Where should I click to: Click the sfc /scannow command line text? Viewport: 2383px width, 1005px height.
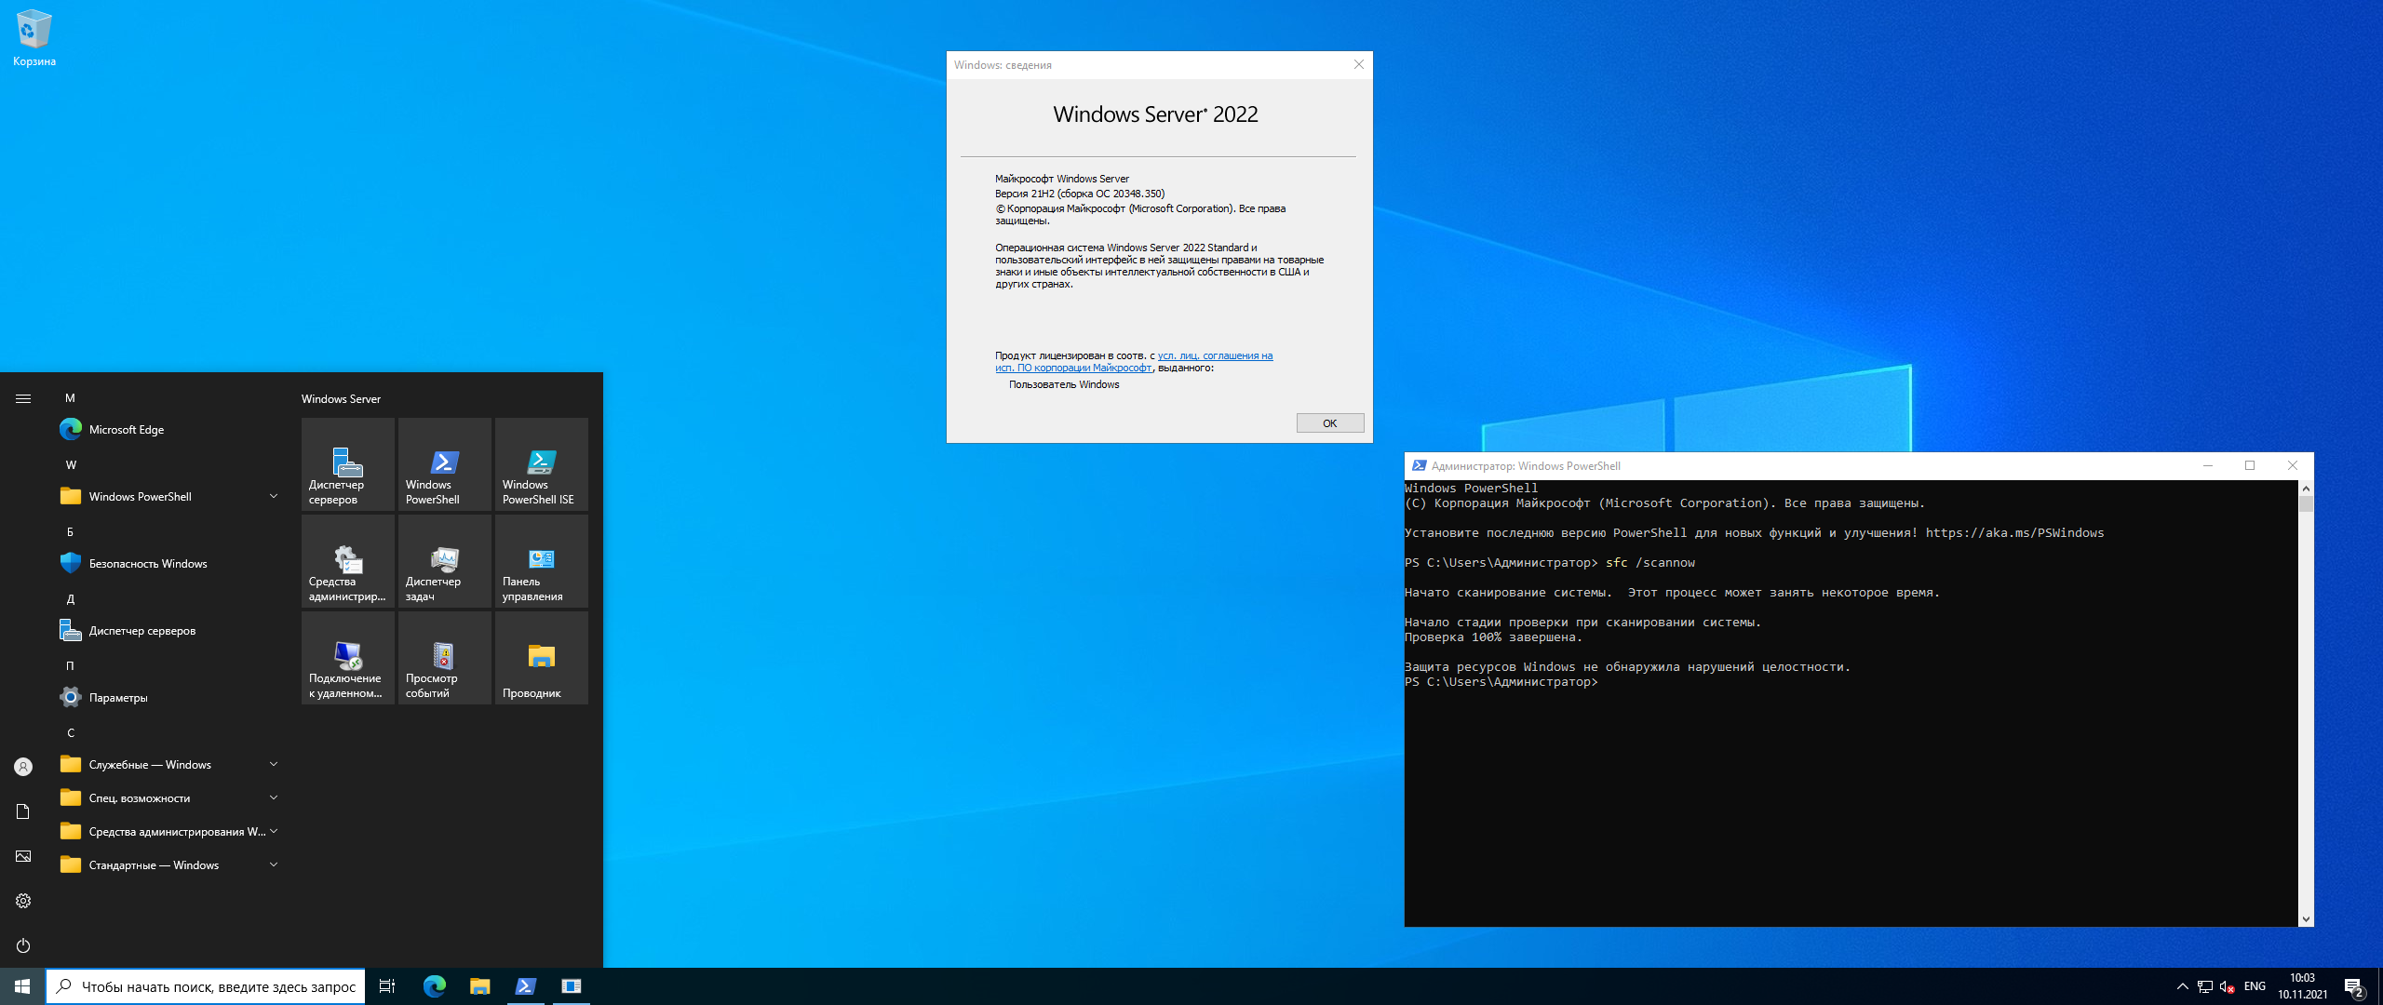[x=1650, y=563]
